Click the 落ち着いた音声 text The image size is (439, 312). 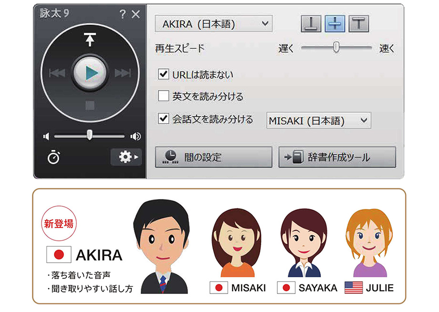[x=81, y=275]
